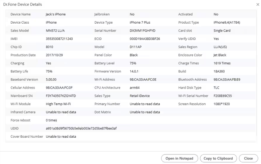Click the Device Name label
Viewport: 261px width, 164px height.
(x=20, y=14)
